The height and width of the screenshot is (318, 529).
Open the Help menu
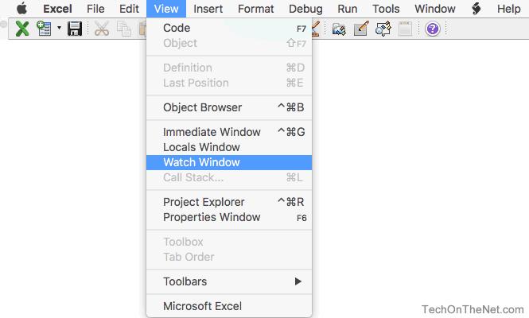coord(508,9)
